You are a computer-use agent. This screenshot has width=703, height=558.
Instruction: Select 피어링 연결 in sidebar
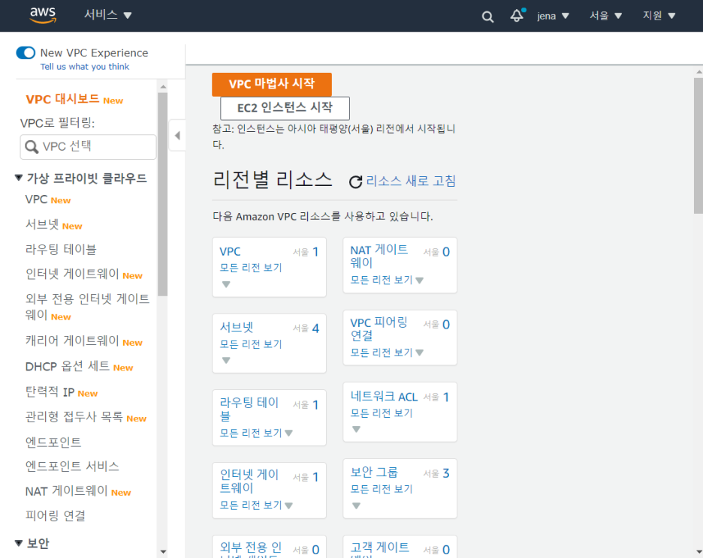55,516
